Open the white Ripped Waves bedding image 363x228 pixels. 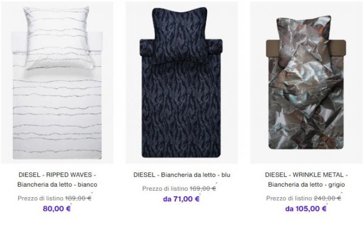57,83
